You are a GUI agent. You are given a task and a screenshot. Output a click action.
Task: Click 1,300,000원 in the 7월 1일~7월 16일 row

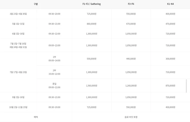click(92, 45)
